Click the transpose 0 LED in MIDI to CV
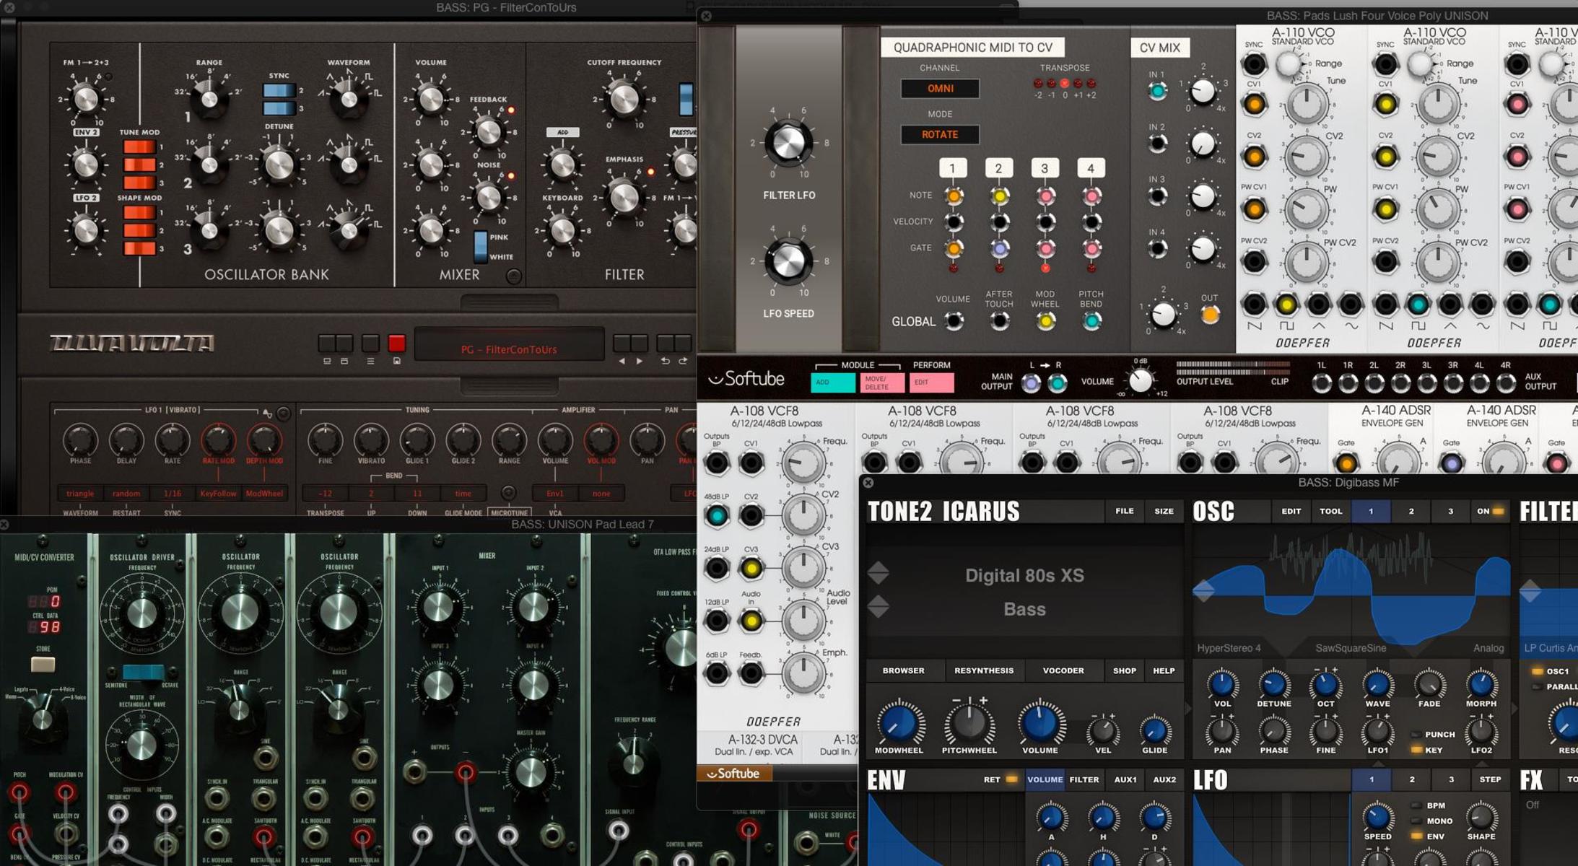 pyautogui.click(x=1065, y=84)
